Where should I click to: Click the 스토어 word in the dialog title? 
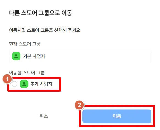pos(29,13)
